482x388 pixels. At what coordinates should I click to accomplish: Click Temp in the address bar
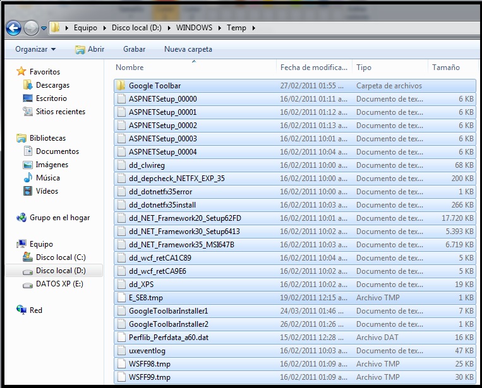point(236,28)
